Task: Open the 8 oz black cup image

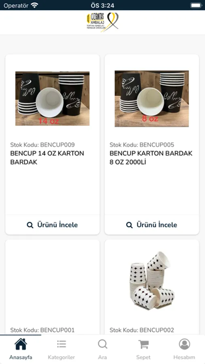Action: (152, 99)
